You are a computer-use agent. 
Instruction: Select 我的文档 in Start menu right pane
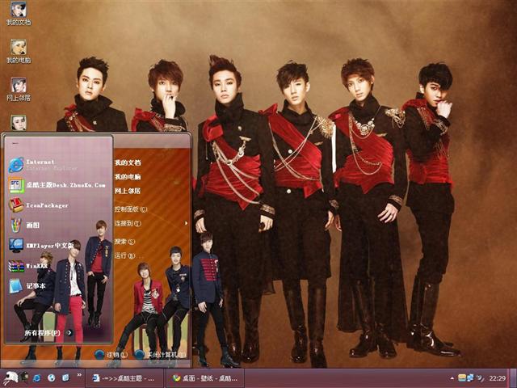coord(128,162)
